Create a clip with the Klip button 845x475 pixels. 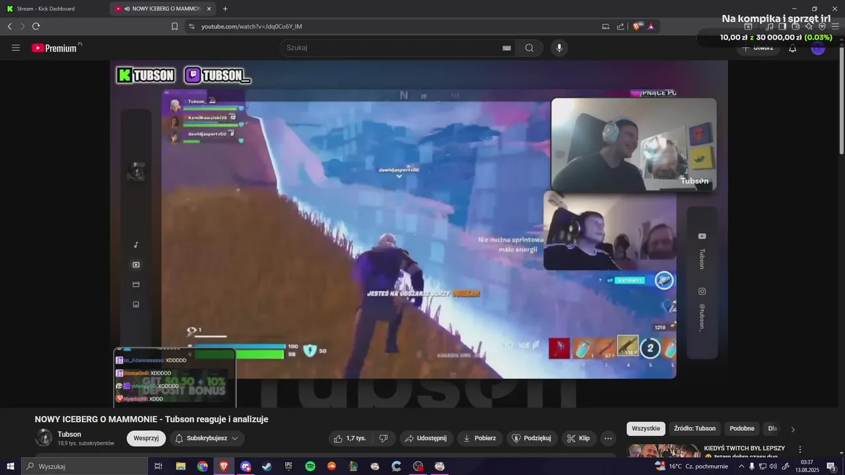tap(579, 438)
